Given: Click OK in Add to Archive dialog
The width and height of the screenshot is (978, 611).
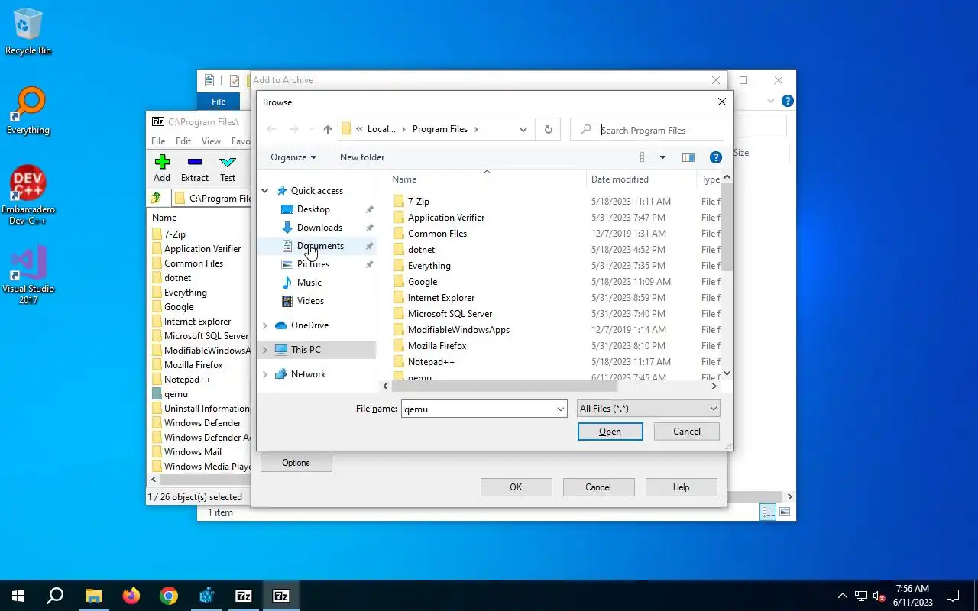Looking at the screenshot, I should [x=516, y=487].
